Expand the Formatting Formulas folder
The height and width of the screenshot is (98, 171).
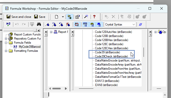tap(6, 51)
